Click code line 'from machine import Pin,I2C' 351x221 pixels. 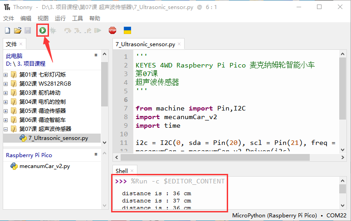(191, 108)
